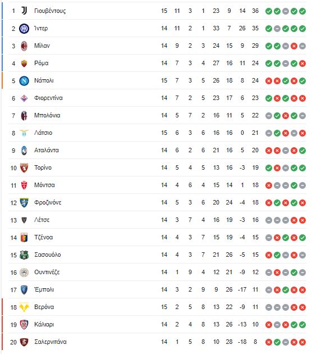Open the Ρόμα team link
312x354 pixels.
(x=42, y=63)
